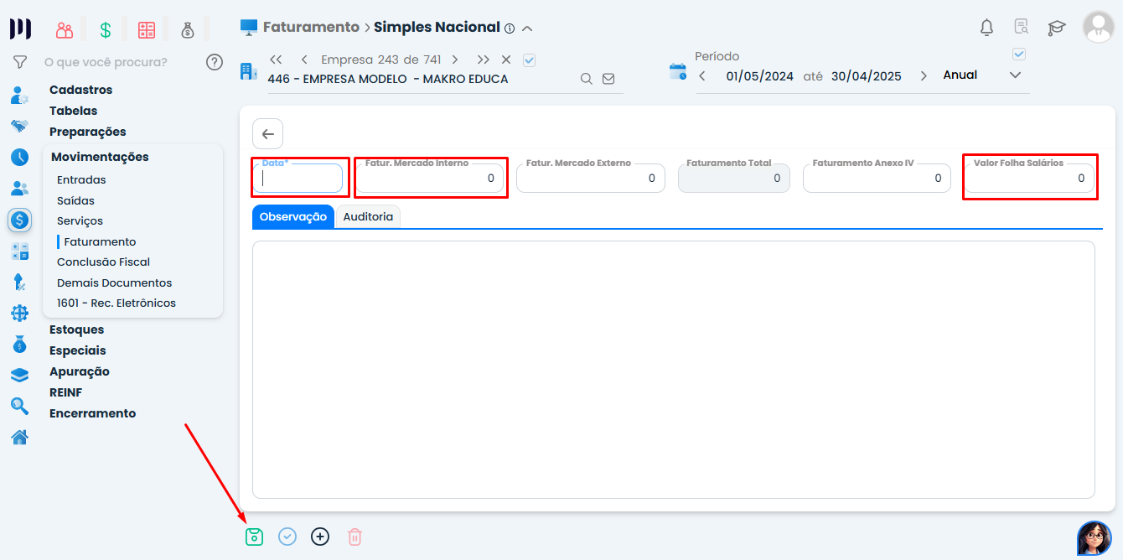Click the red people icon in top toolbar

click(65, 30)
